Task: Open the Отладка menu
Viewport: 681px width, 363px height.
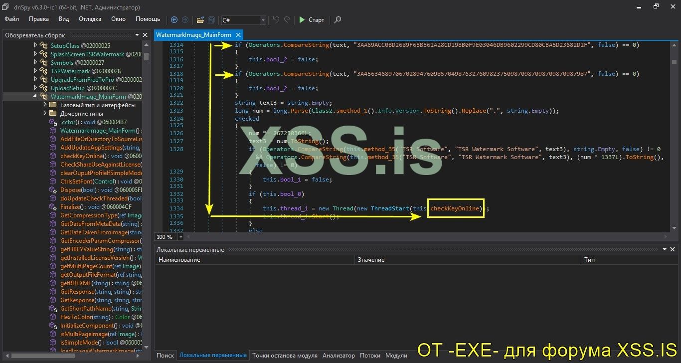Action: point(90,19)
